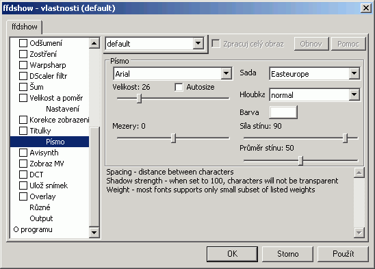Toggle the Zostření checkbox
Screen dimensions: 375x269
[x=23, y=54]
